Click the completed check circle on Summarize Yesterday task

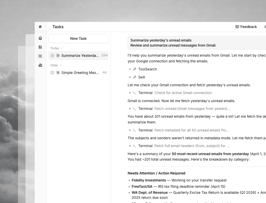tap(52, 56)
